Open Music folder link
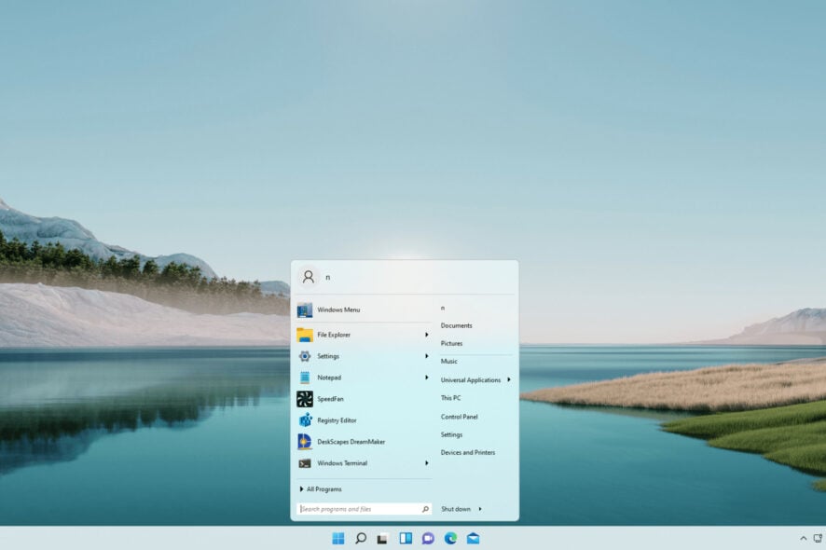Screen dimensions: 826x550 (x=448, y=362)
